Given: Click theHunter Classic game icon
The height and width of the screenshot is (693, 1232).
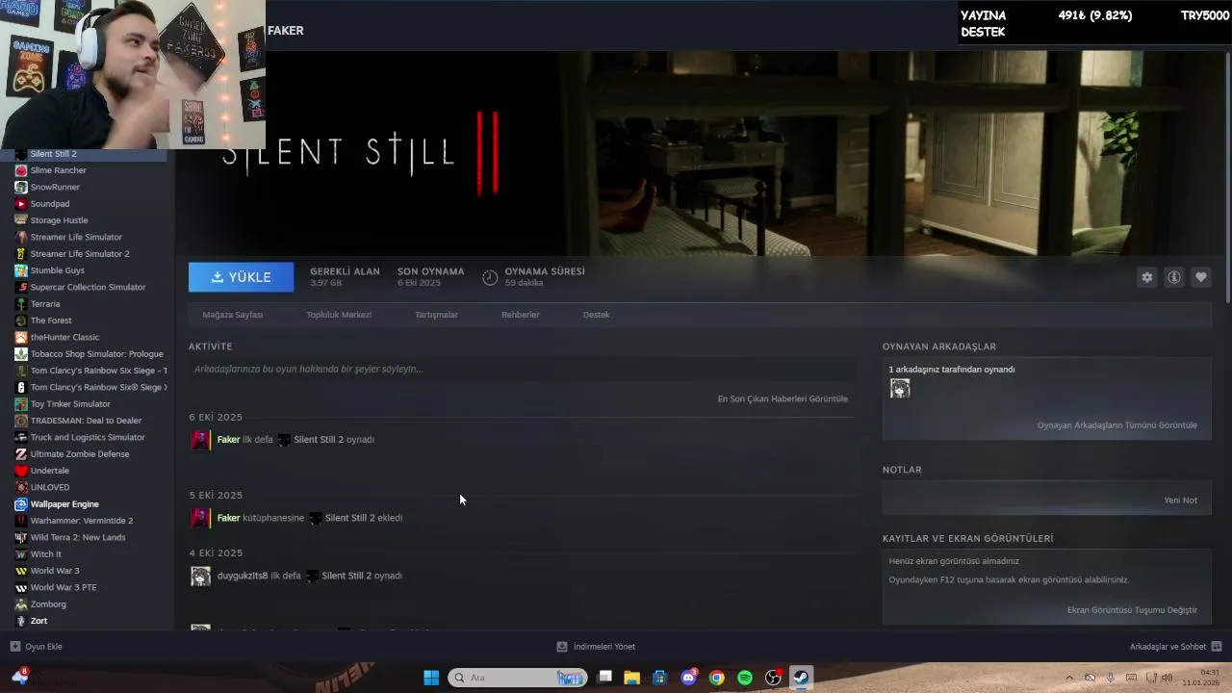Looking at the screenshot, I should [21, 337].
